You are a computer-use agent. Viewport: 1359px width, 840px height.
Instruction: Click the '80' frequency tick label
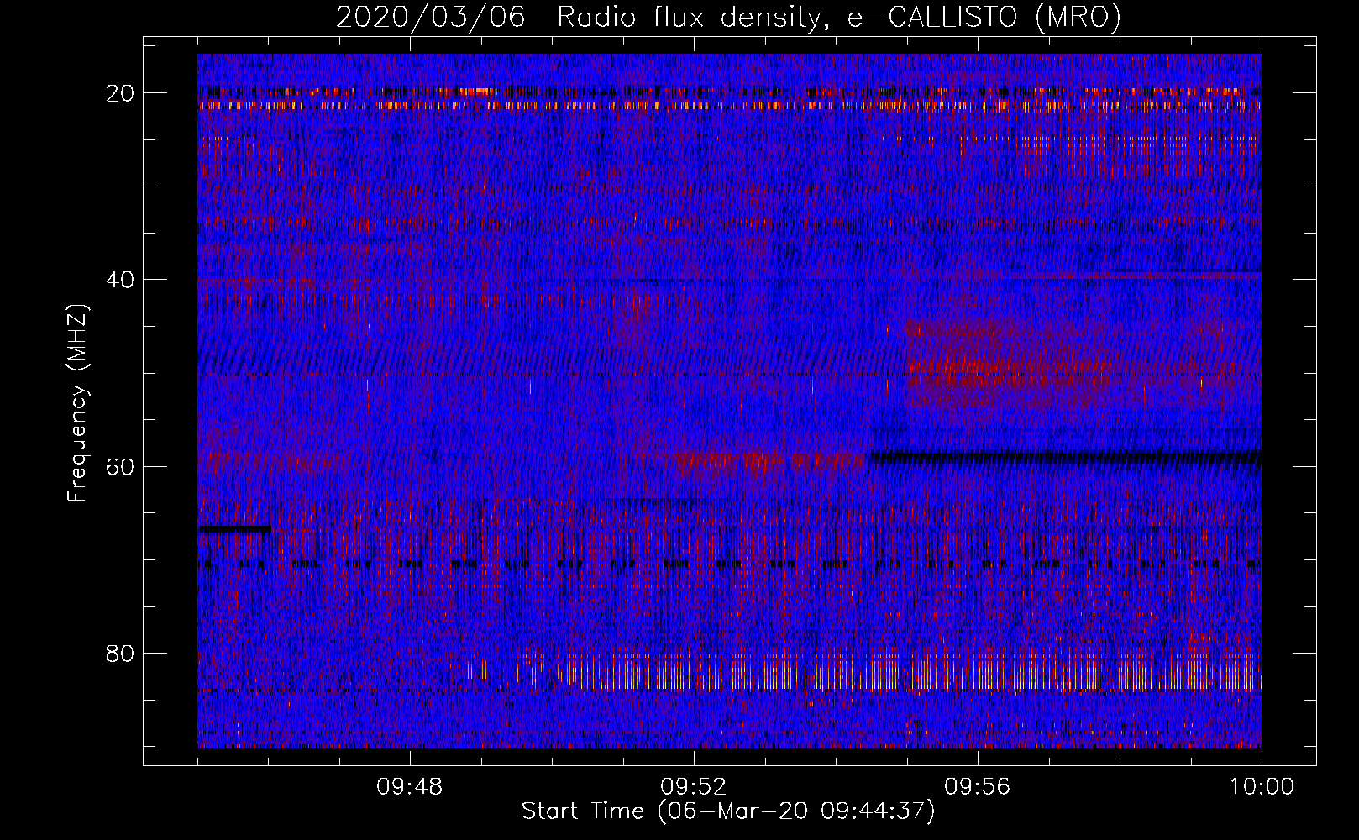point(121,654)
